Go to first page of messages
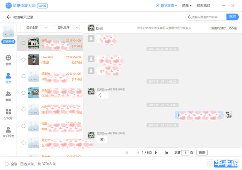The image size is (242, 170). pyautogui.click(x=127, y=153)
